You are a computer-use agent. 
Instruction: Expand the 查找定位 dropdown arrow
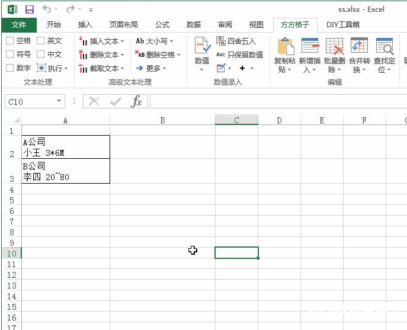pyautogui.click(x=389, y=69)
